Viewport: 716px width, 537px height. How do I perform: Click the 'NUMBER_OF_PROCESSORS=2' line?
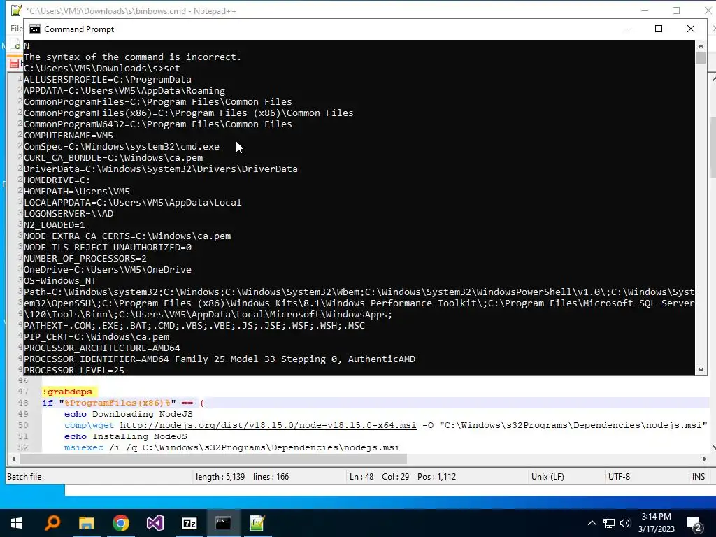click(x=85, y=259)
